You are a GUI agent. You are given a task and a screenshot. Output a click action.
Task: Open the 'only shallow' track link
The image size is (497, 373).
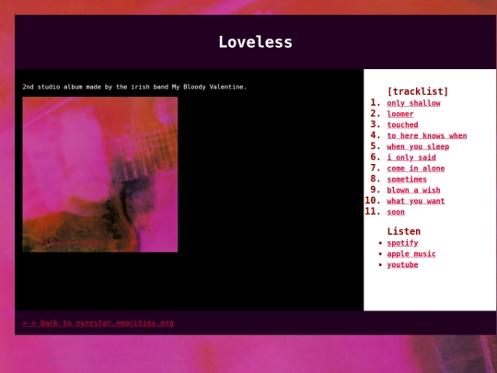pos(413,103)
